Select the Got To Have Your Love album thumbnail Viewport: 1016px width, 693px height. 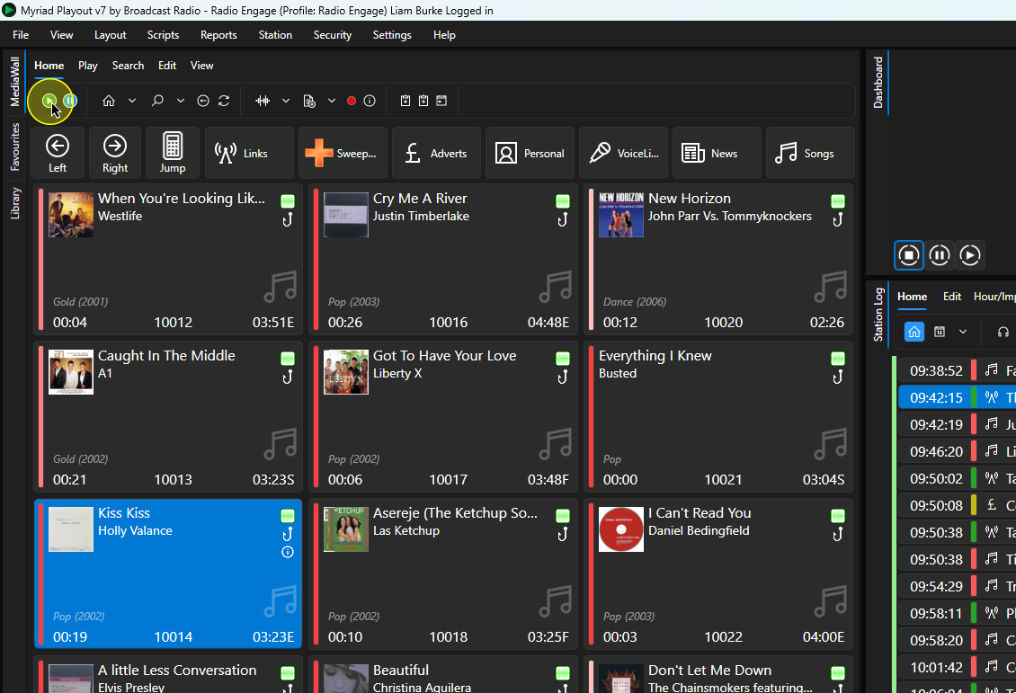[x=346, y=372]
